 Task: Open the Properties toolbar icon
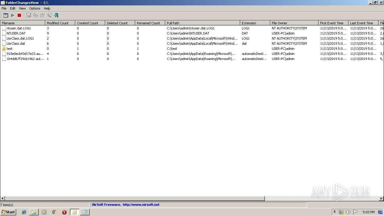[42, 15]
